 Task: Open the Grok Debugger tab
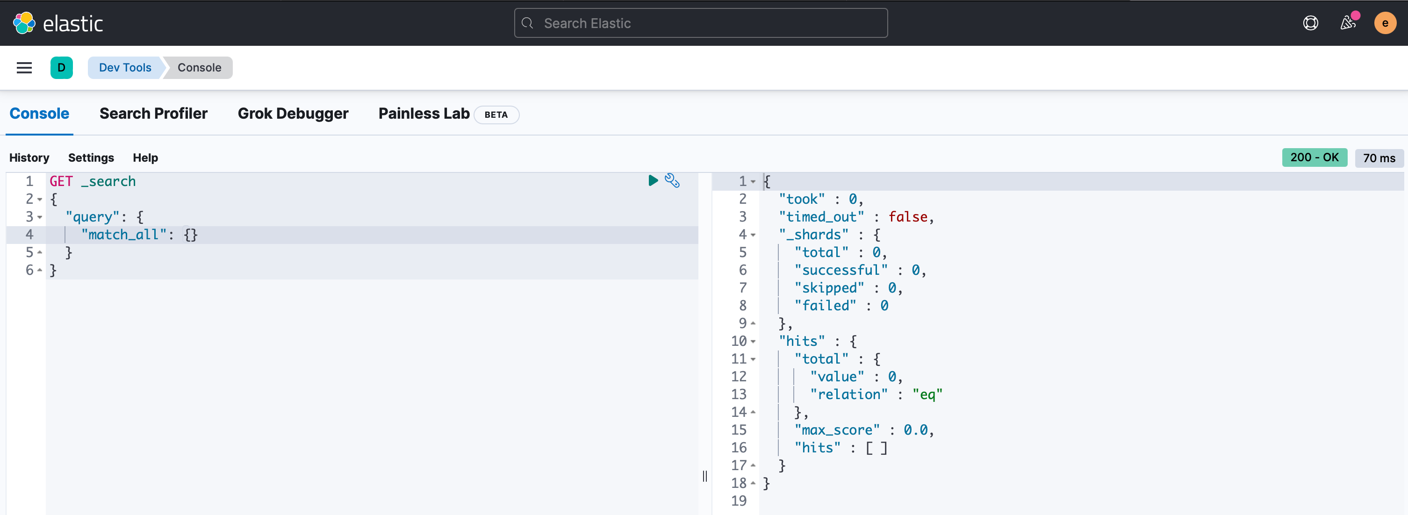tap(293, 114)
